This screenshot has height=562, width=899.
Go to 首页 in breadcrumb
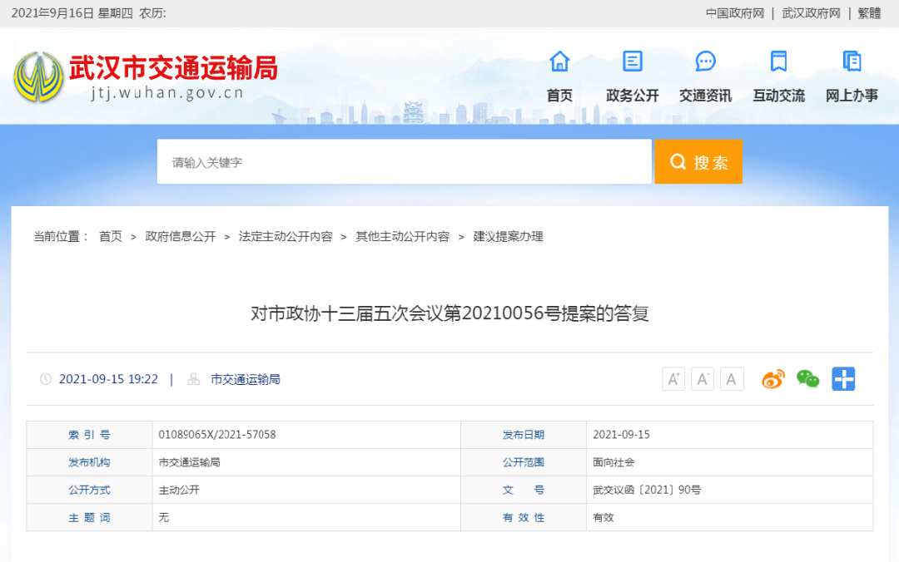point(111,237)
